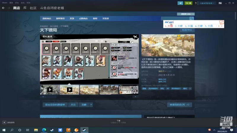Go back with the left arrow

pyautogui.click(x=3, y=8)
